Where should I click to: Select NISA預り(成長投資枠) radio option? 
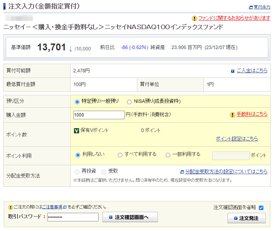129,101
